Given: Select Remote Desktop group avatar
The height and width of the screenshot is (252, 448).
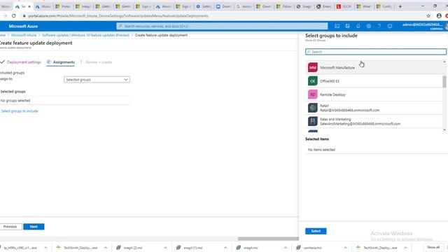Looking at the screenshot, I should coord(313,94).
